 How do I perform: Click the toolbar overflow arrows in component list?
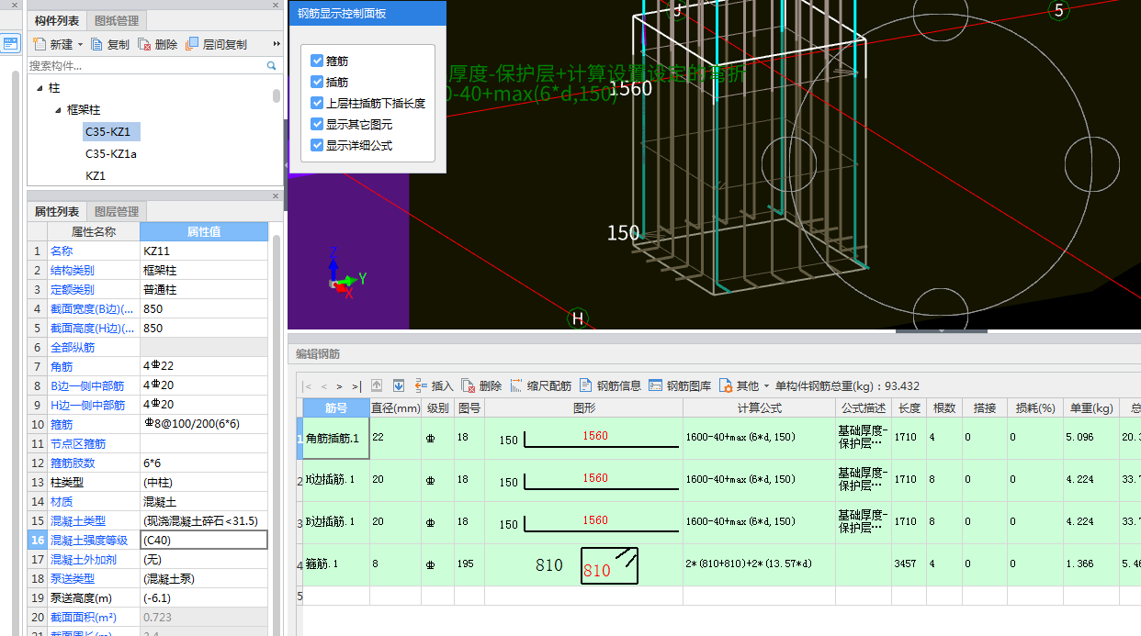pyautogui.click(x=277, y=44)
